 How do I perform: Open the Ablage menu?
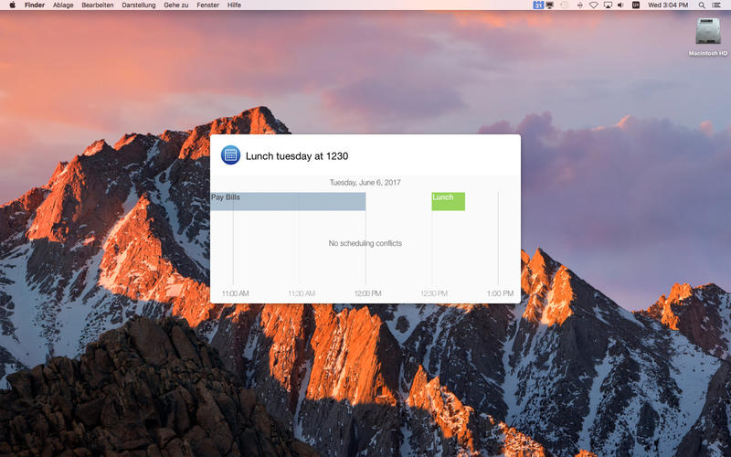tap(63, 5)
